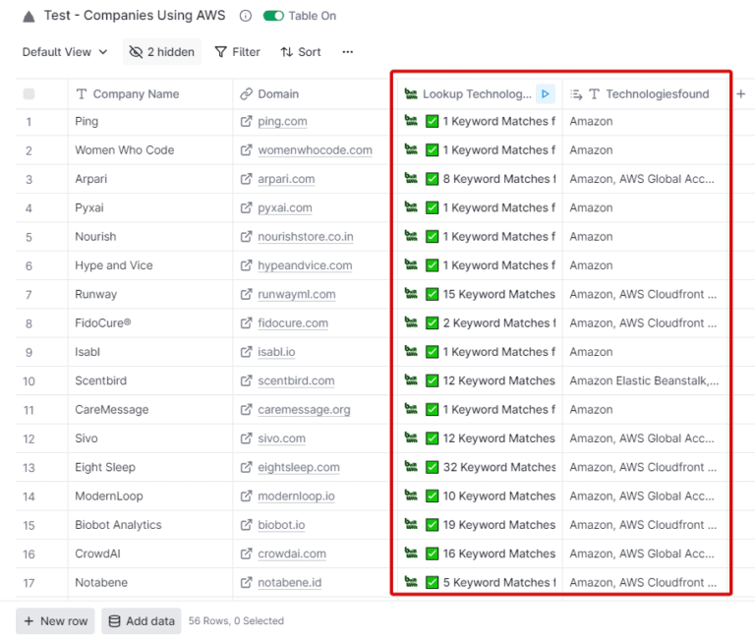The height and width of the screenshot is (640, 755).
Task: Click the Add data button
Action: coord(141,621)
